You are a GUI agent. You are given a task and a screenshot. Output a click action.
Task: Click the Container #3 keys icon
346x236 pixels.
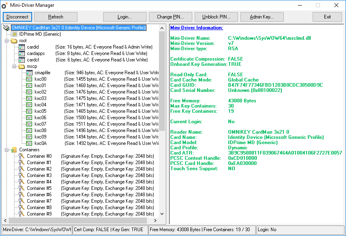[x=22, y=175]
